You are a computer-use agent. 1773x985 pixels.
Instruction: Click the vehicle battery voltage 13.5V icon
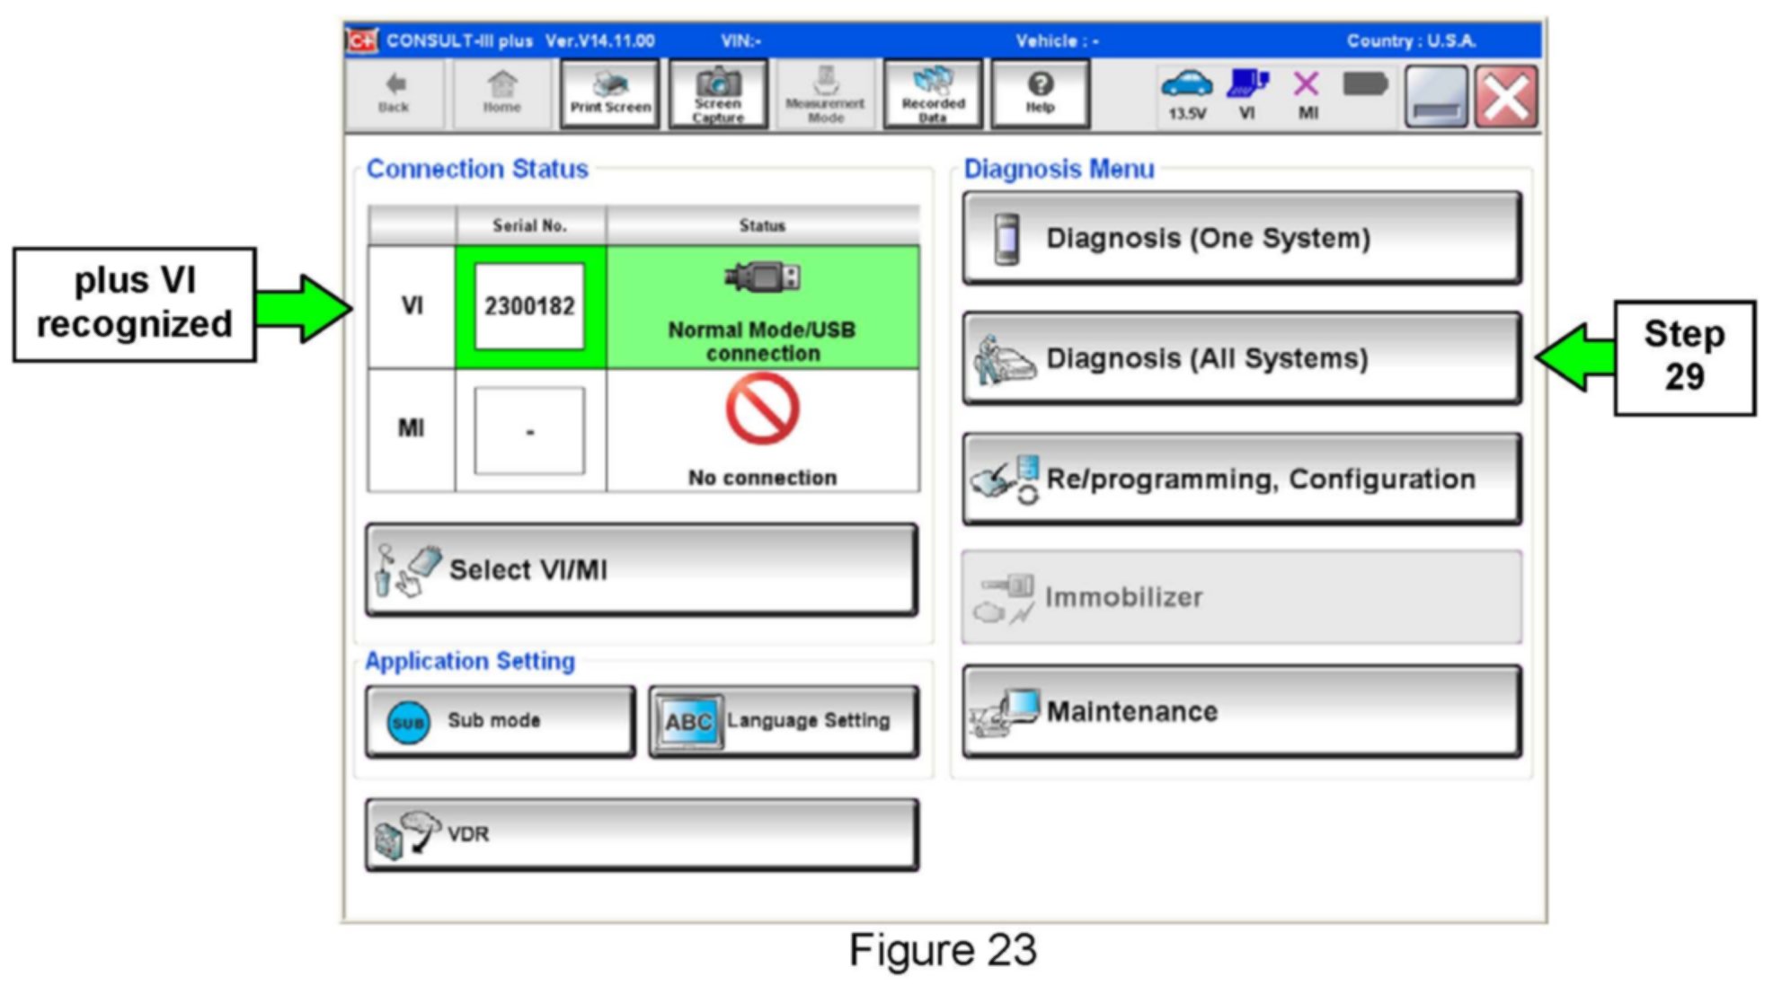coord(1186,93)
